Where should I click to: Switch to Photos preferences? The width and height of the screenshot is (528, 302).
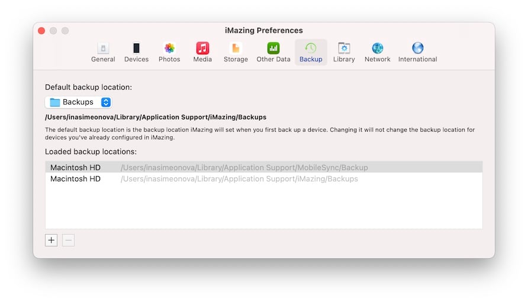point(169,53)
